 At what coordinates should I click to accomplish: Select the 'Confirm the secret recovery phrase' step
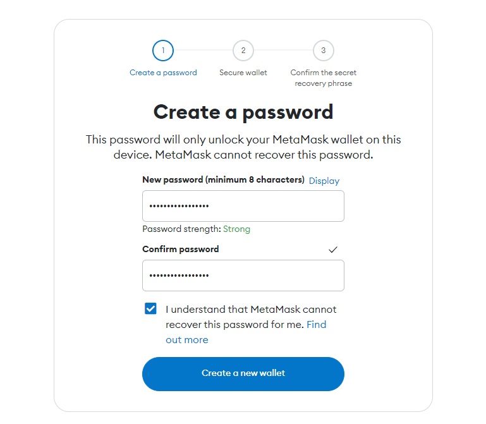tap(324, 78)
